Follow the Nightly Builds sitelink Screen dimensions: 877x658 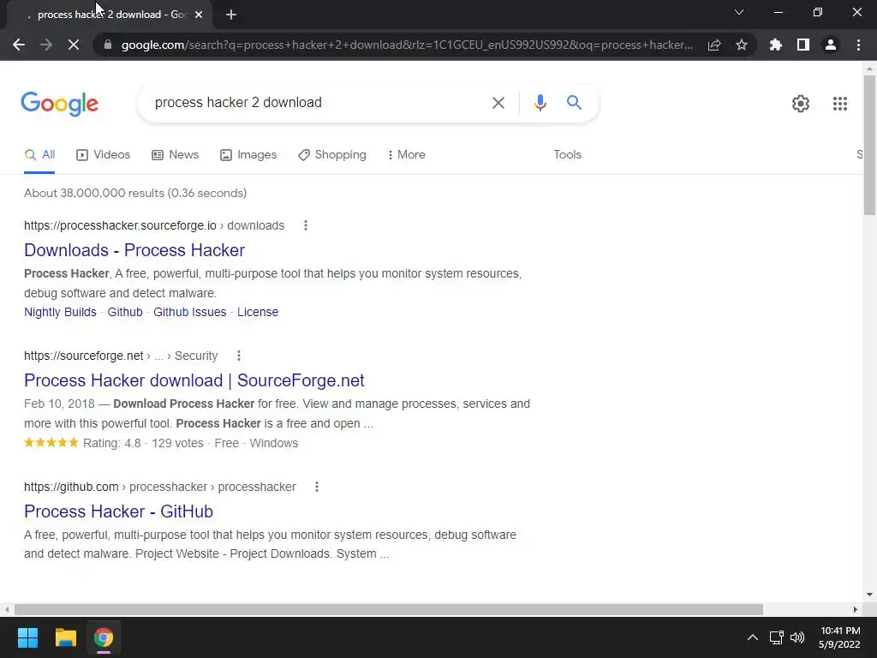(x=60, y=312)
